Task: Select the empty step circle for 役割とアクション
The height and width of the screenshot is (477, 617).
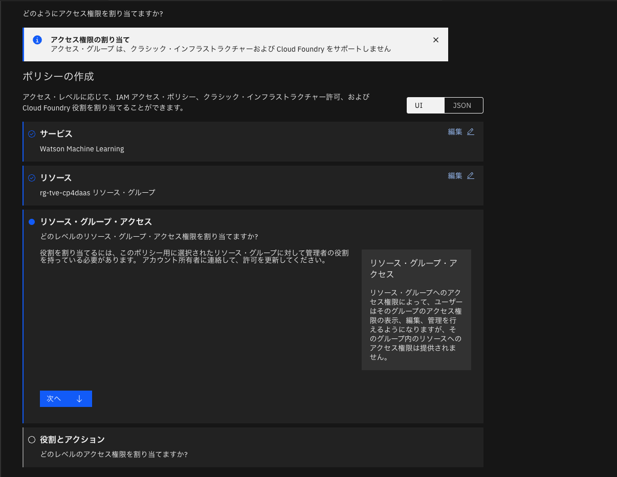Action: [32, 439]
